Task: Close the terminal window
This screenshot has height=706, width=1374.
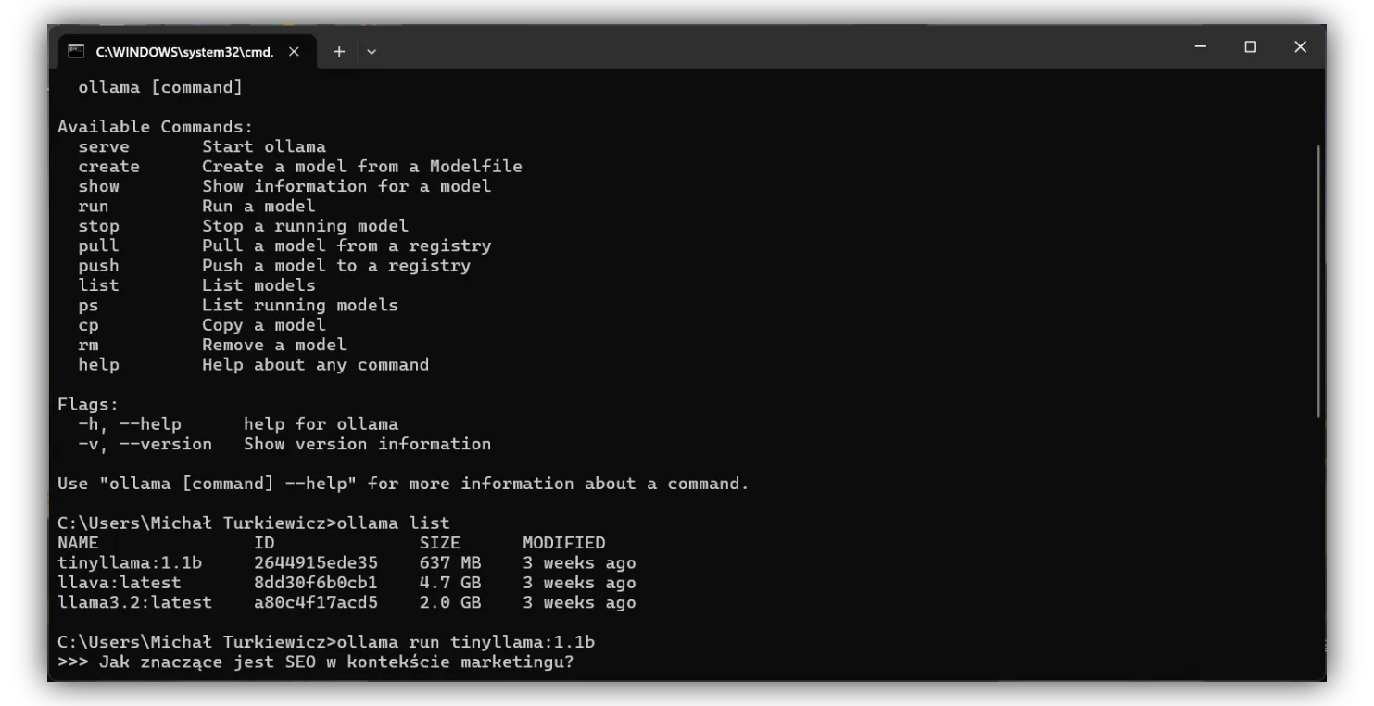Action: point(1300,47)
